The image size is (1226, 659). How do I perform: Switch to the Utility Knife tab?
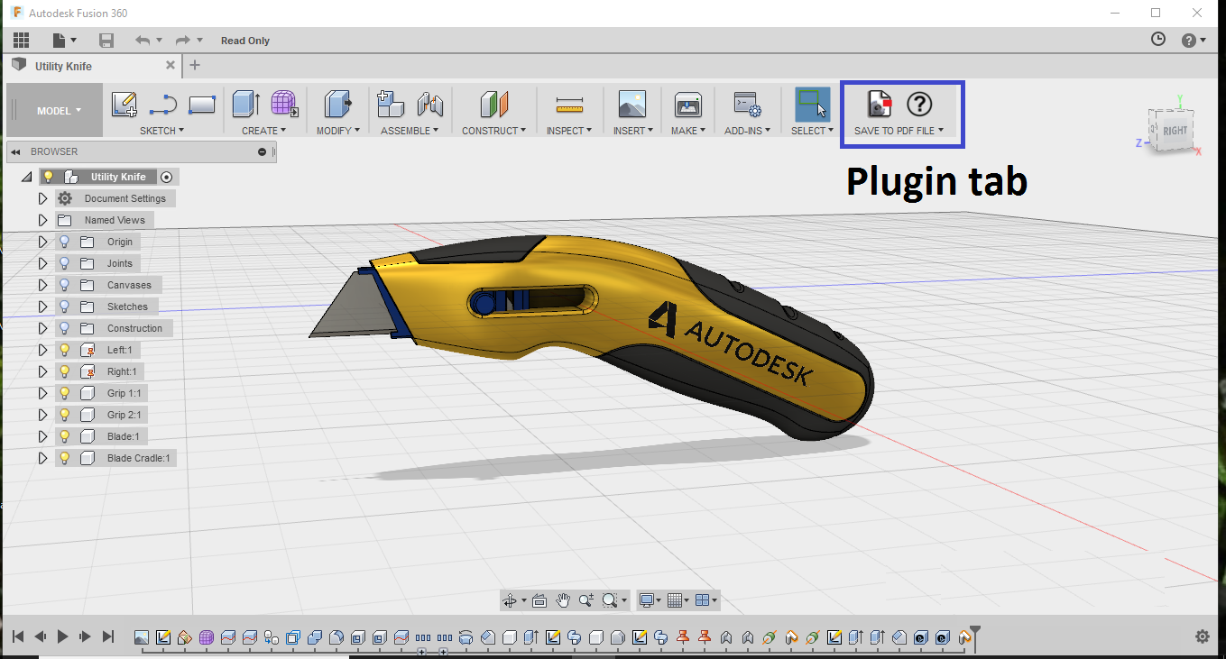(63, 66)
